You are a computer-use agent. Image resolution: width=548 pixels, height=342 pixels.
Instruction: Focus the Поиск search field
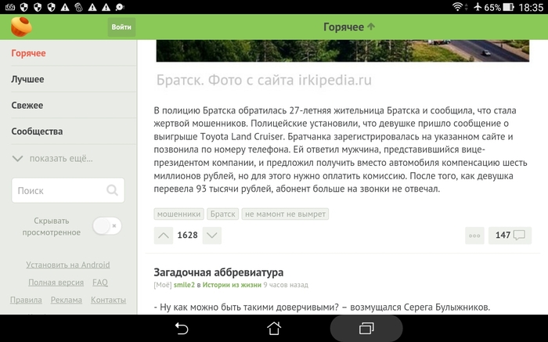pyautogui.click(x=59, y=190)
